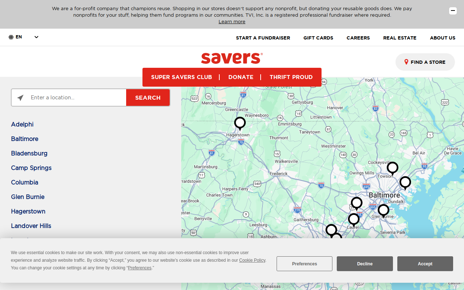This screenshot has width=464, height=290.
Task: Open About Us
Action: tap(443, 38)
